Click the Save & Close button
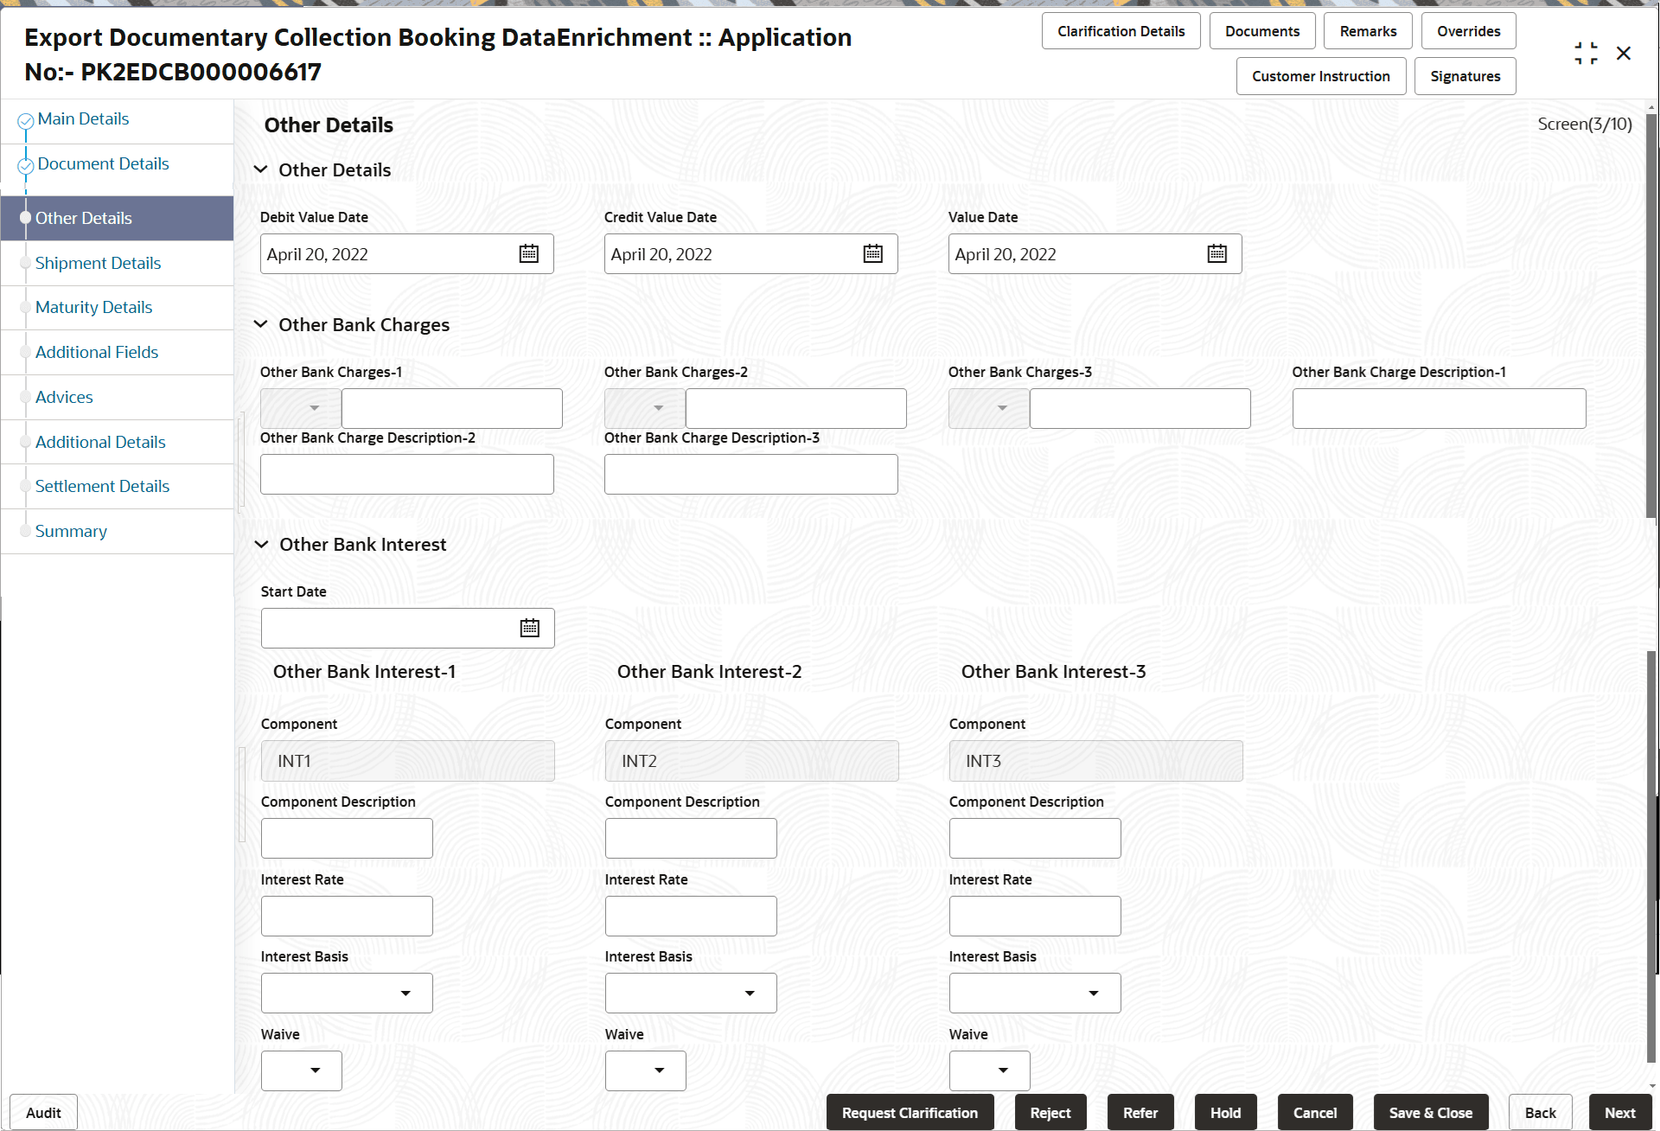 (x=1430, y=1113)
